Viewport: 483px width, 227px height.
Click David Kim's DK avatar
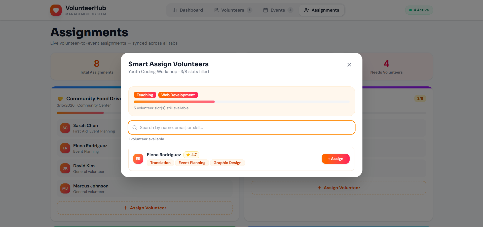click(x=65, y=168)
